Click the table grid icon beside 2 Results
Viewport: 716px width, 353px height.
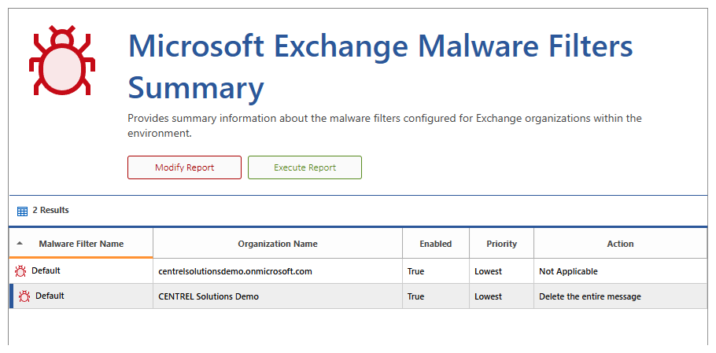22,211
